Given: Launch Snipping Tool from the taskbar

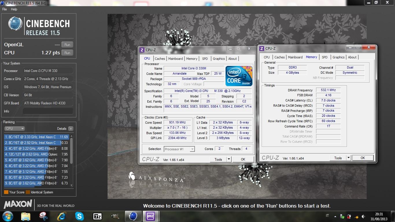Looking at the screenshot, I should pyautogui.click(x=44, y=216).
